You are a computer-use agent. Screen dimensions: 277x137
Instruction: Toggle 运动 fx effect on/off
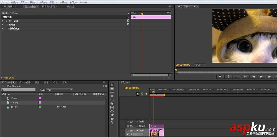pos(7,21)
